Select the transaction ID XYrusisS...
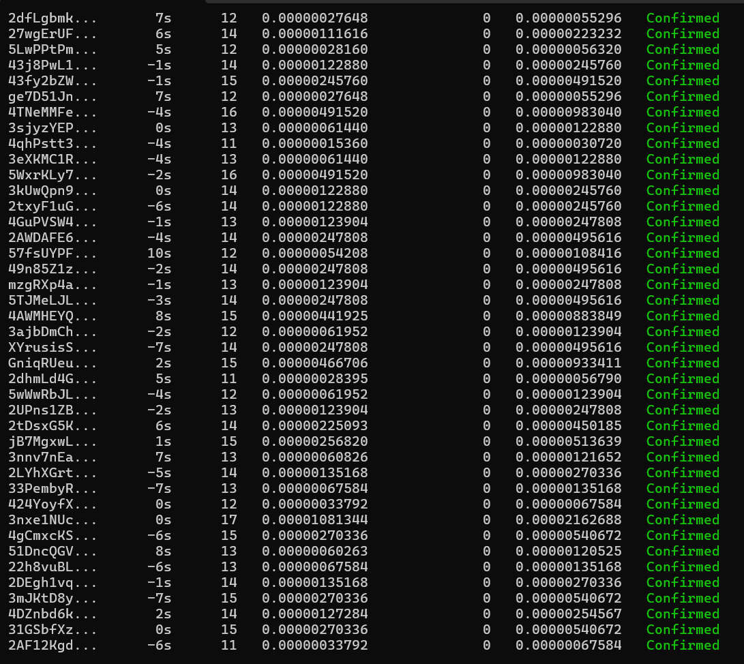 pyautogui.click(x=53, y=347)
